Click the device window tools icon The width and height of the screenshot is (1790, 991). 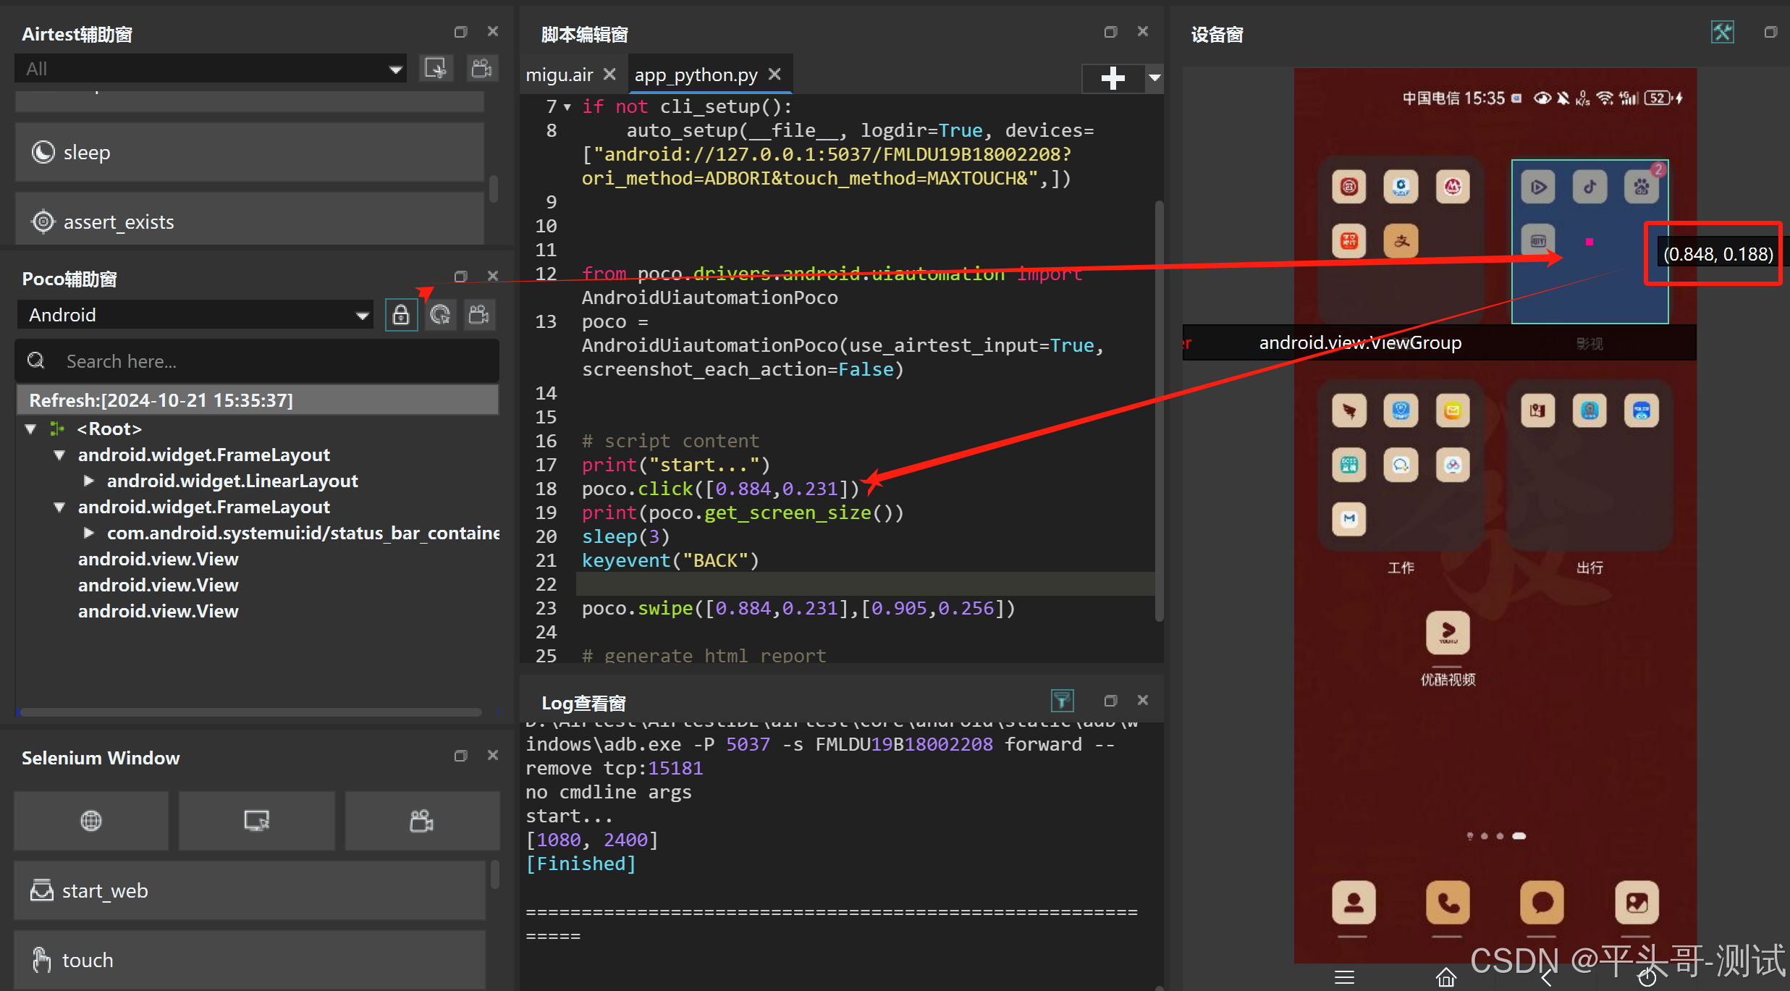(x=1722, y=33)
